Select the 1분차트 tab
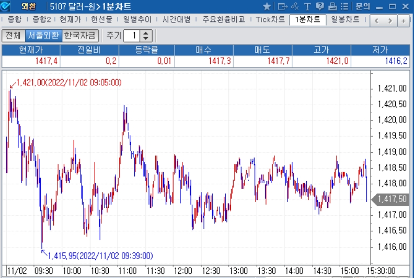 [x=307, y=19]
